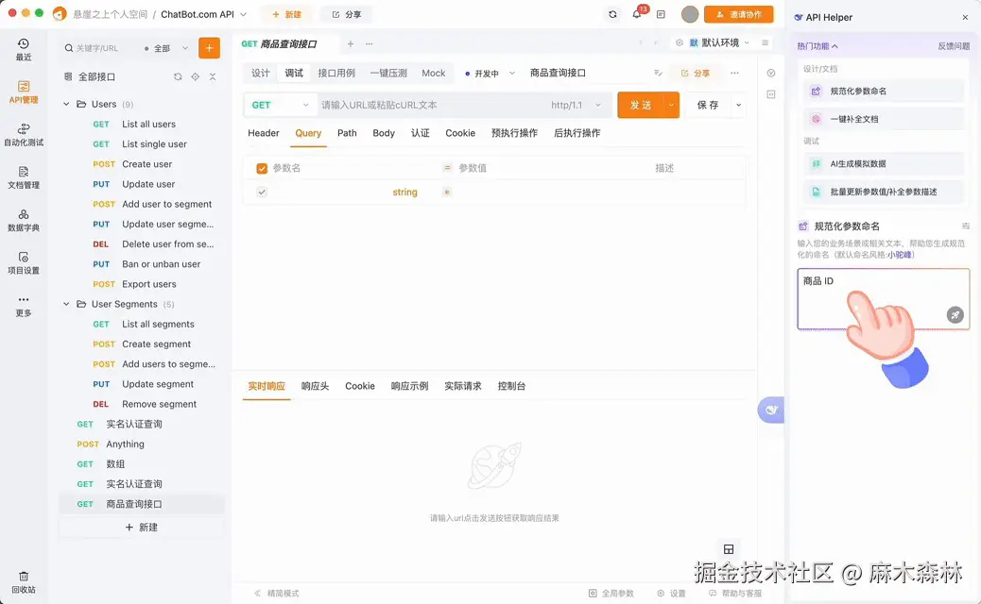Open the notifications bell icon

click(637, 14)
